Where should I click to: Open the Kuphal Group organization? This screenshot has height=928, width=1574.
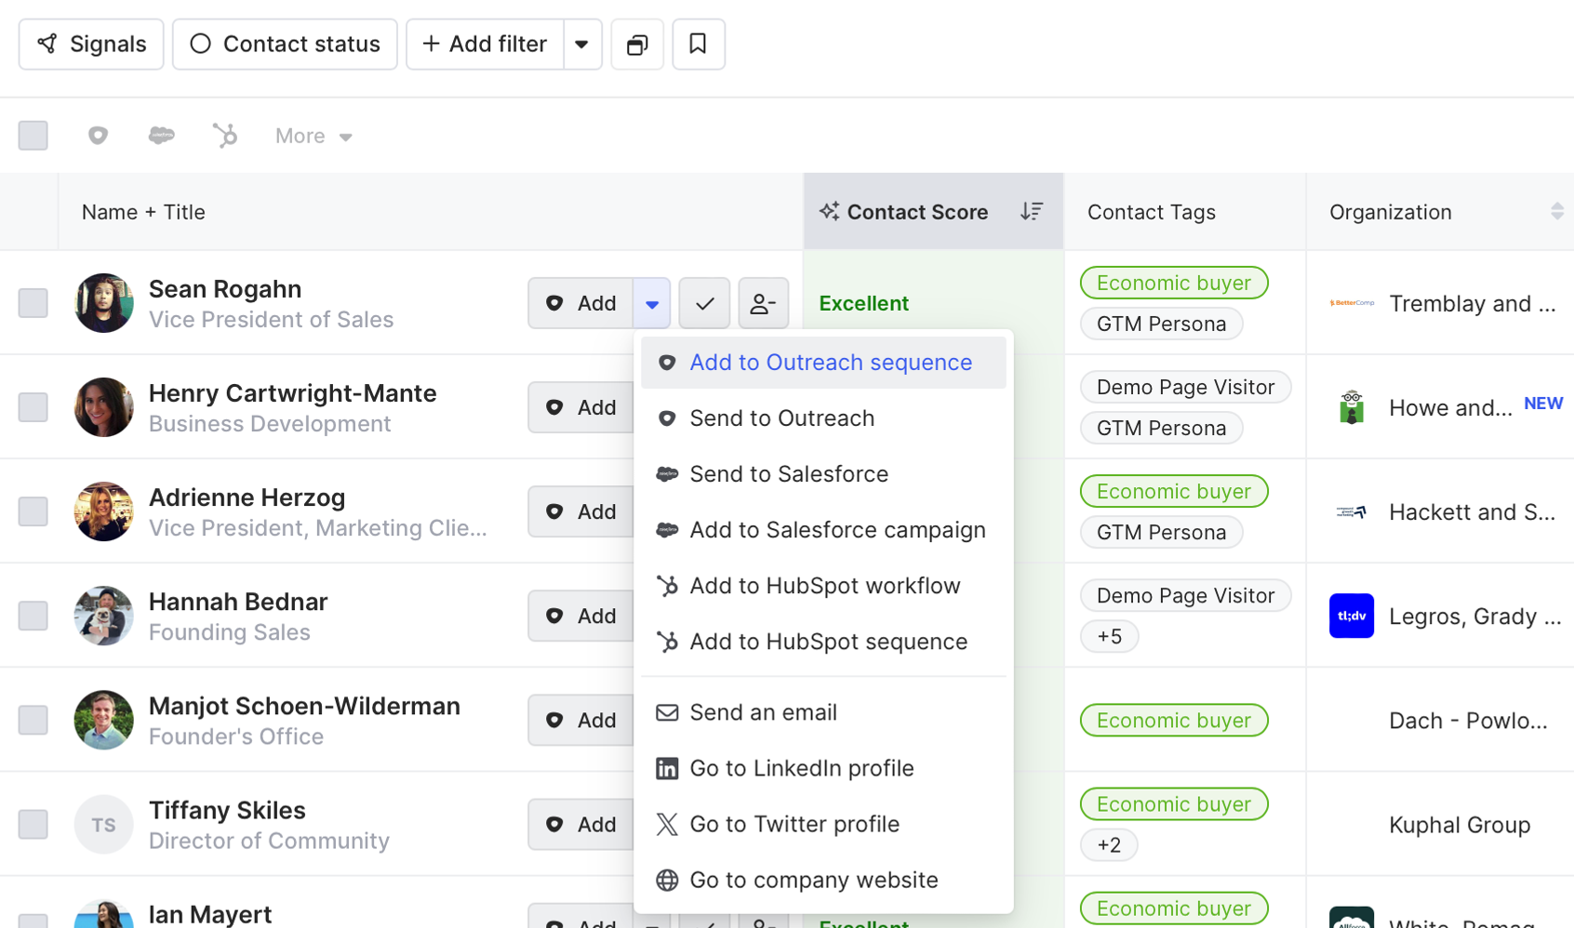pos(1460,825)
